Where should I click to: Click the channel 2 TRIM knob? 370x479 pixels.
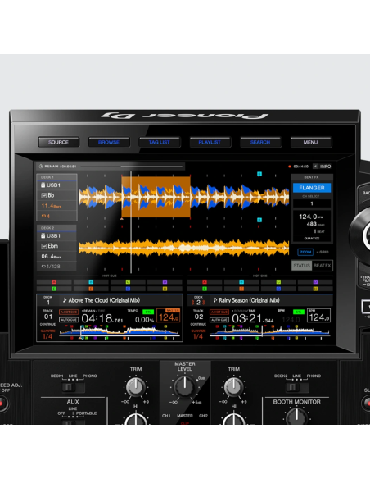point(234,387)
